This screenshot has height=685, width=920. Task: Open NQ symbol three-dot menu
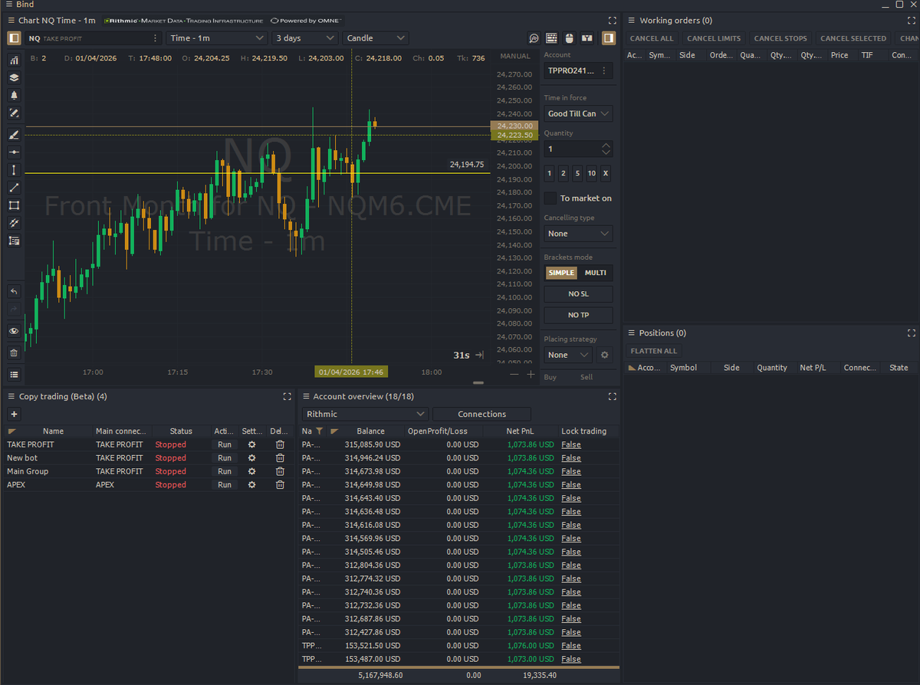coord(155,38)
